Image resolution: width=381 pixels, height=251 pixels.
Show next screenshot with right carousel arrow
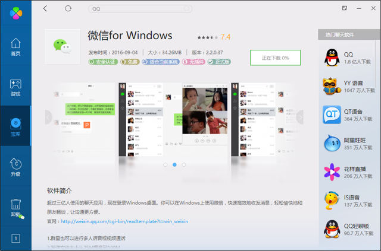pos(300,117)
